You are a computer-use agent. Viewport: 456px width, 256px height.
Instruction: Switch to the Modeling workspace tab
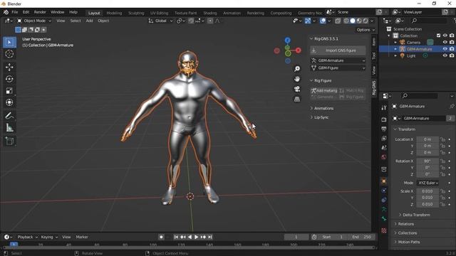[x=114, y=13]
